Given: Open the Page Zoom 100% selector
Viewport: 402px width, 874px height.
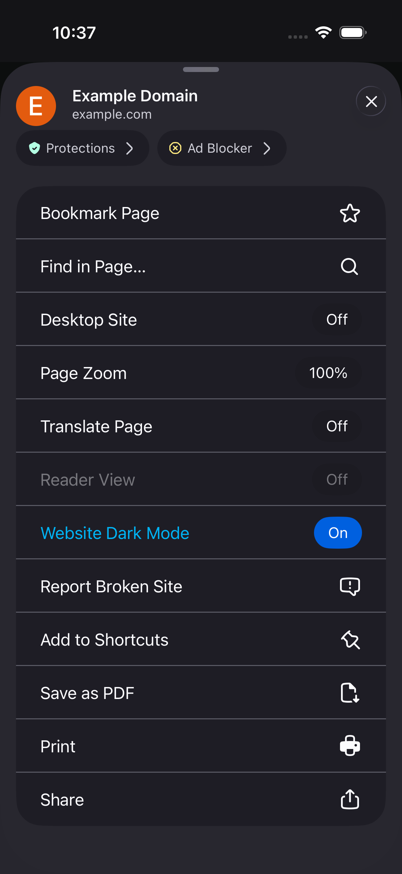Looking at the screenshot, I should pyautogui.click(x=328, y=373).
